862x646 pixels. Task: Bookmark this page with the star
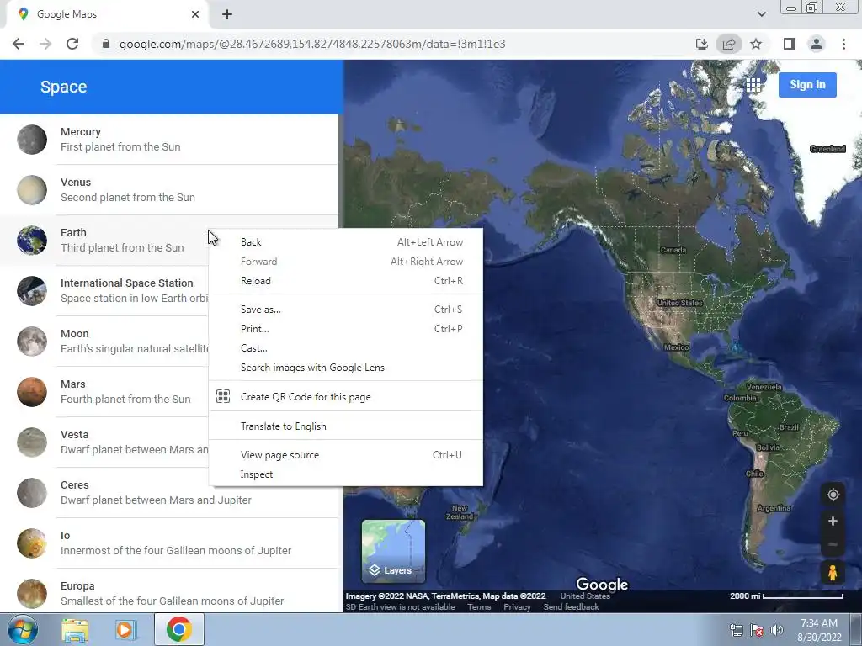click(756, 44)
